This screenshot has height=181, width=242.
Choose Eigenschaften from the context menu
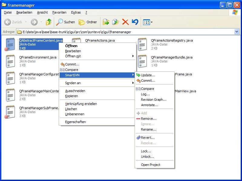pos(75,122)
